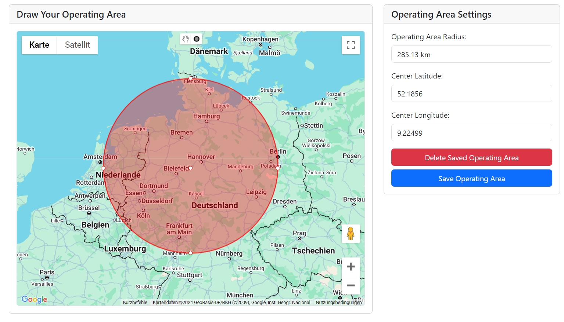Zoom out using the minus icon
The width and height of the screenshot is (564, 322).
point(351,285)
